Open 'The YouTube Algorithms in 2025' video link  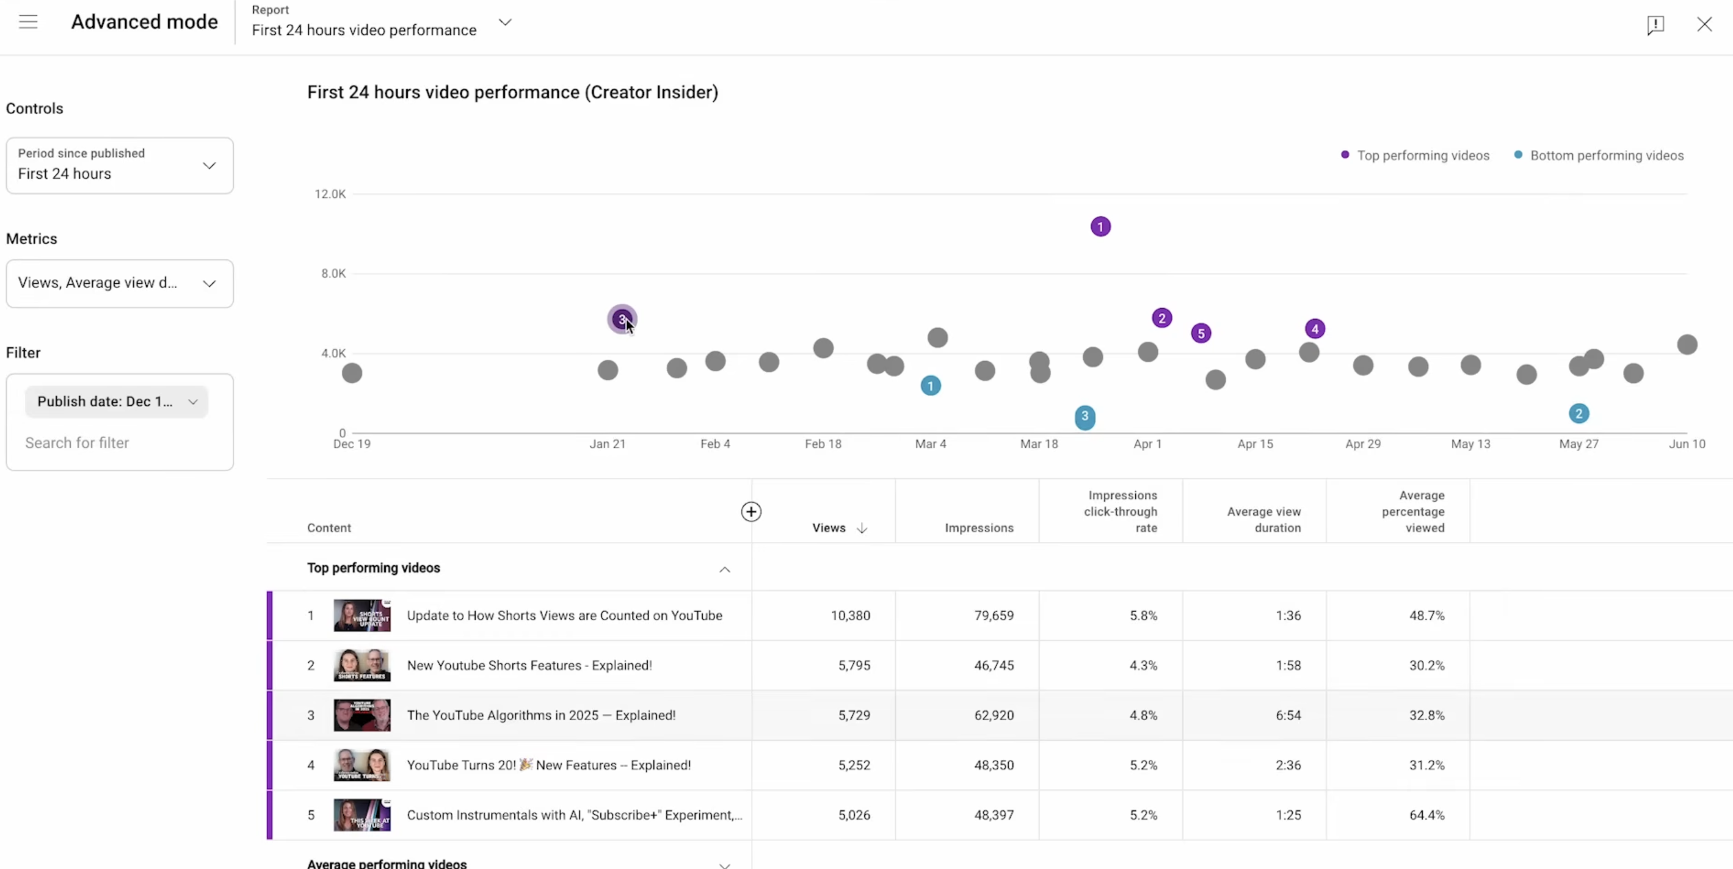[541, 715]
